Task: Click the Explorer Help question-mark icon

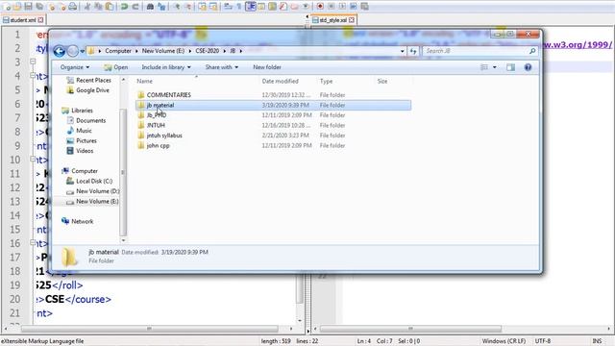Action: point(528,67)
